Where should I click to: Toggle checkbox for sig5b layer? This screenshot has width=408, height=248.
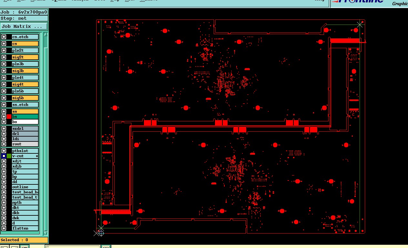pos(4,98)
